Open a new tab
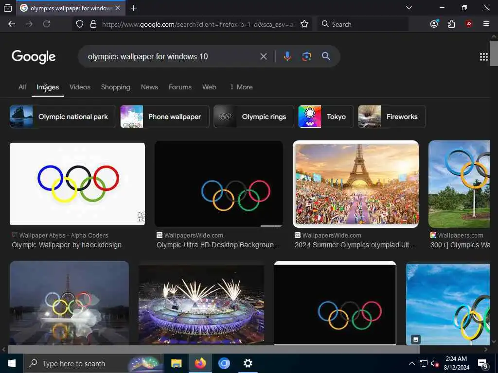This screenshot has height=373, width=498. click(134, 8)
